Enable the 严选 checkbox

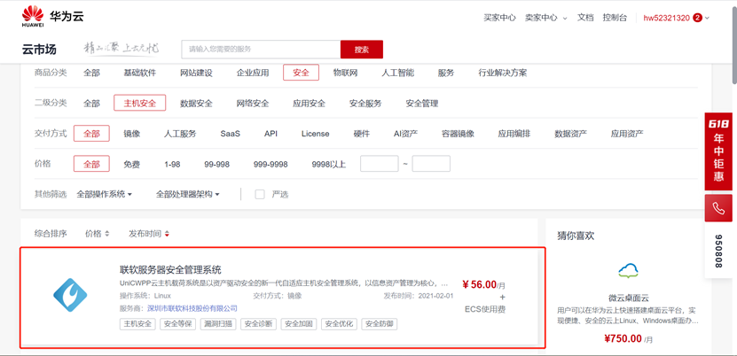point(260,194)
